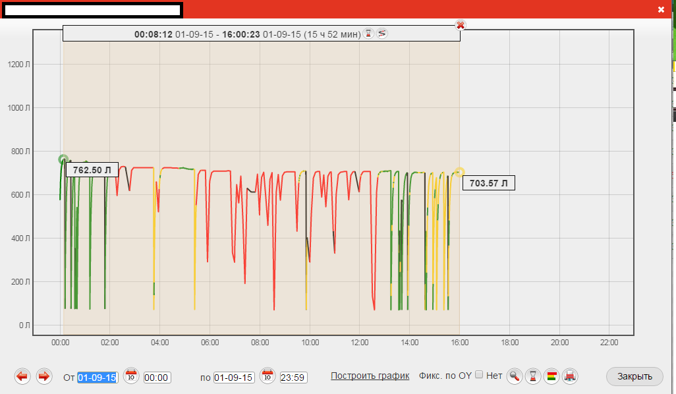The width and height of the screenshot is (676, 394).
Task: Click the left red arrow for previous period
Action: click(23, 376)
